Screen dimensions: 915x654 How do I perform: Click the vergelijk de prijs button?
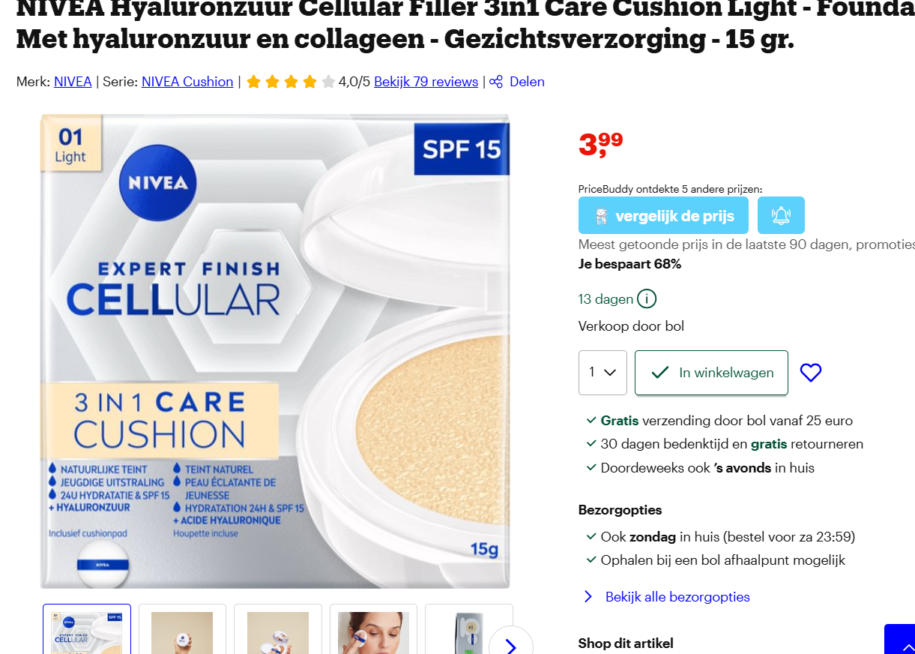click(x=663, y=215)
